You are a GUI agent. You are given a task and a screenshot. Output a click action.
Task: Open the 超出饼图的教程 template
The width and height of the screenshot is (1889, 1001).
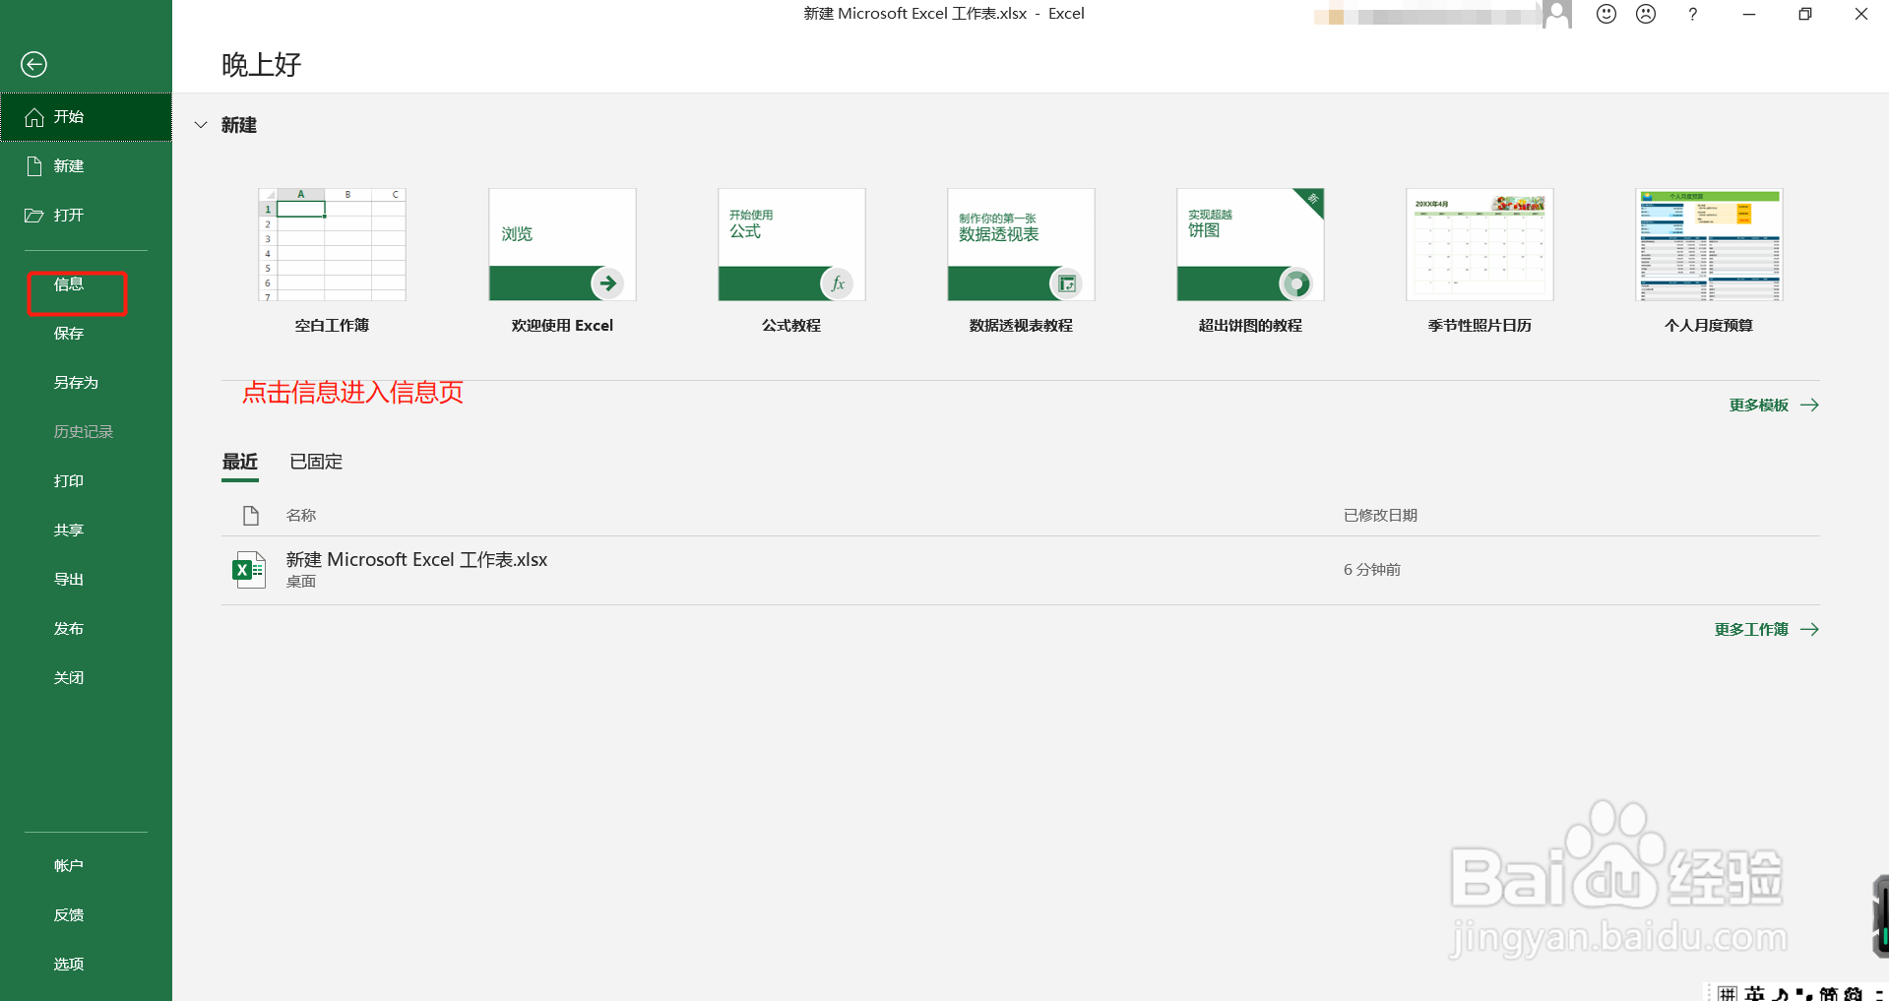pos(1250,245)
